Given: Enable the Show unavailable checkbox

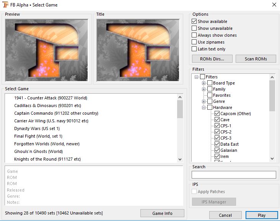Looking at the screenshot, I should [194, 28].
